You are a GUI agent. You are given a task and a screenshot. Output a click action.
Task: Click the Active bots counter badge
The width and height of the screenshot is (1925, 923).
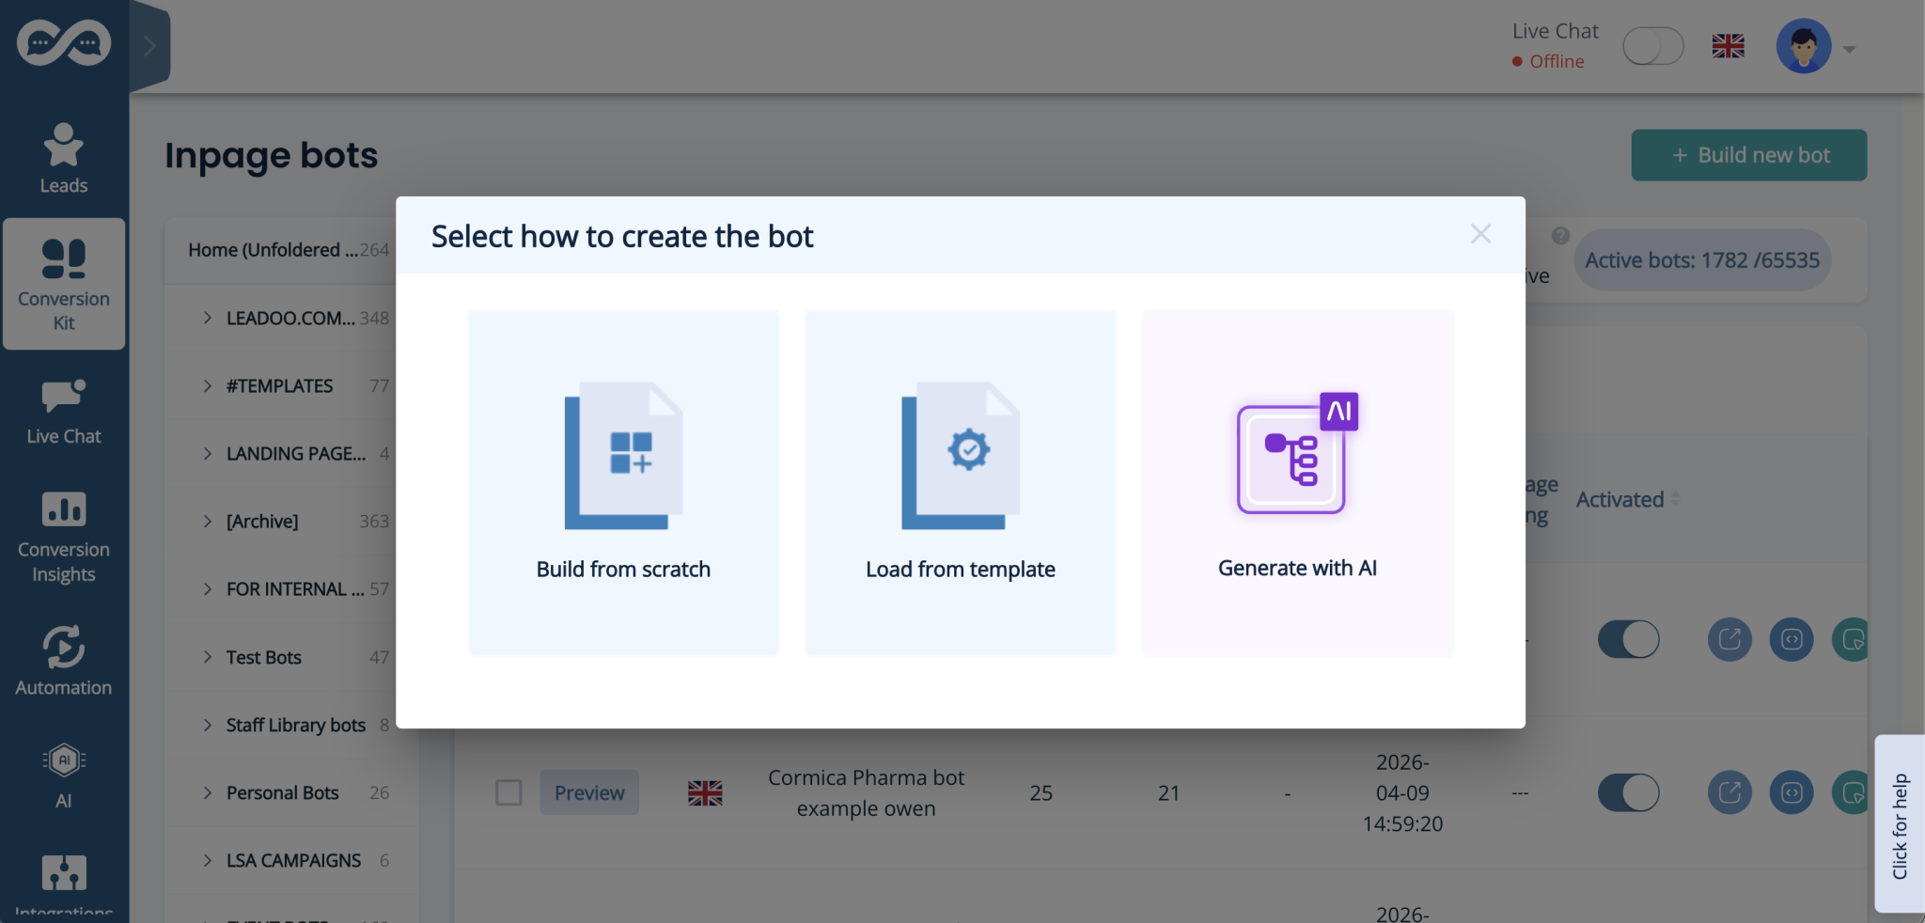[1702, 260]
